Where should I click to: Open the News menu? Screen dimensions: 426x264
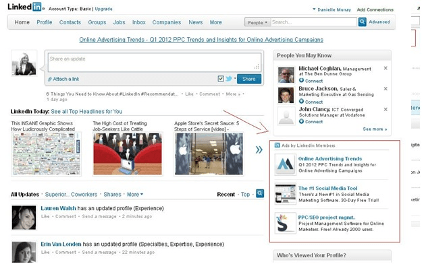pos(196,22)
